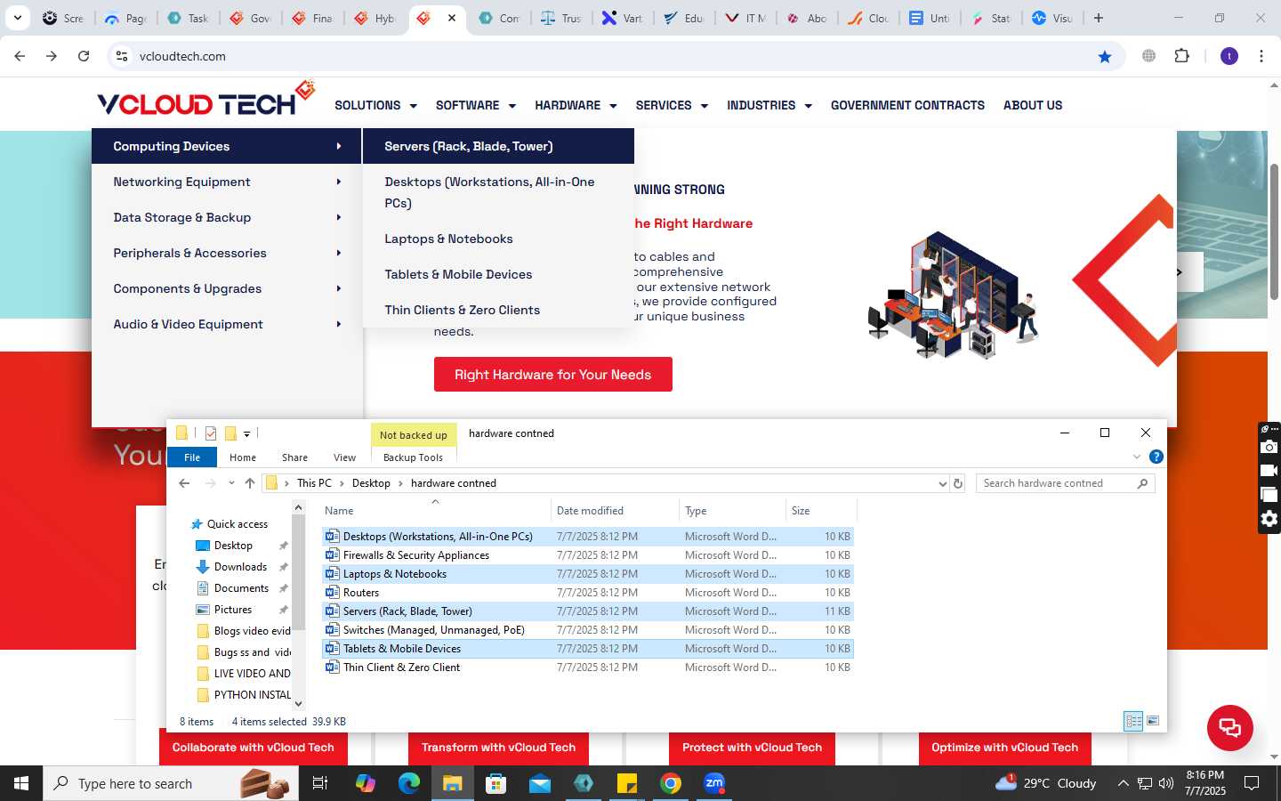Select Servers (Rack, Blade, Tower) submenu item

498,146
